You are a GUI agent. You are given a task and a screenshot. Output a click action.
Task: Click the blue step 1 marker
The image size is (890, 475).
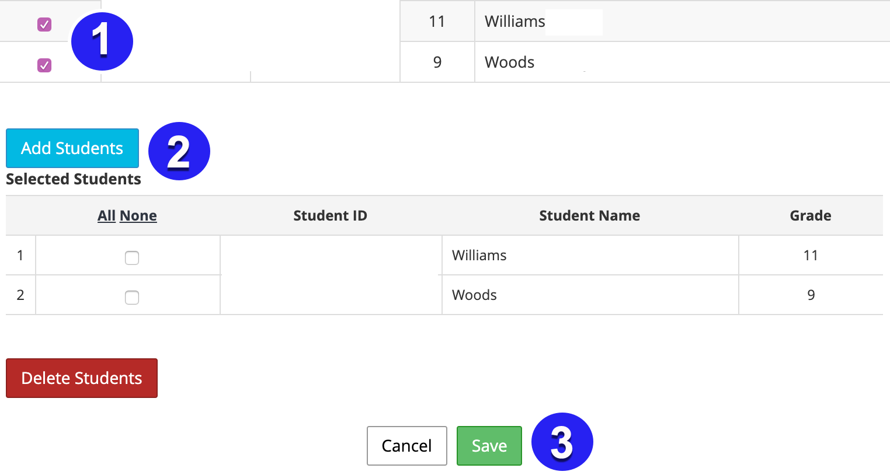(x=102, y=41)
